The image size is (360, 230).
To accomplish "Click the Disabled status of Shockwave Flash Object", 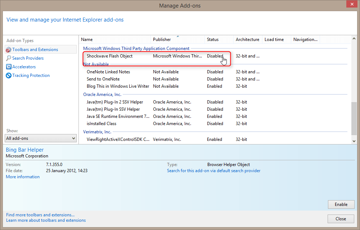I will pyautogui.click(x=215, y=56).
